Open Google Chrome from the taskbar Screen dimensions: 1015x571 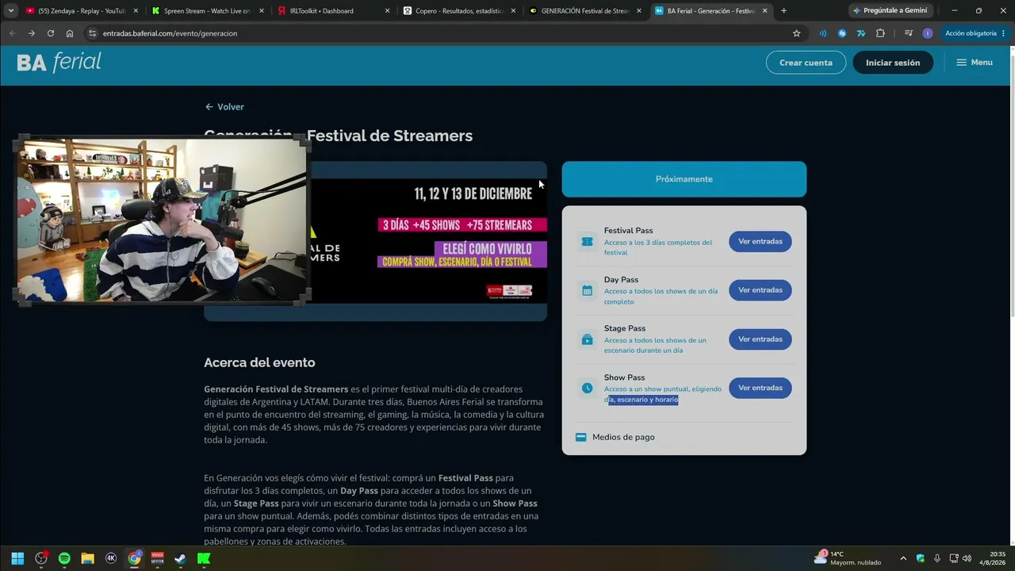(134, 558)
